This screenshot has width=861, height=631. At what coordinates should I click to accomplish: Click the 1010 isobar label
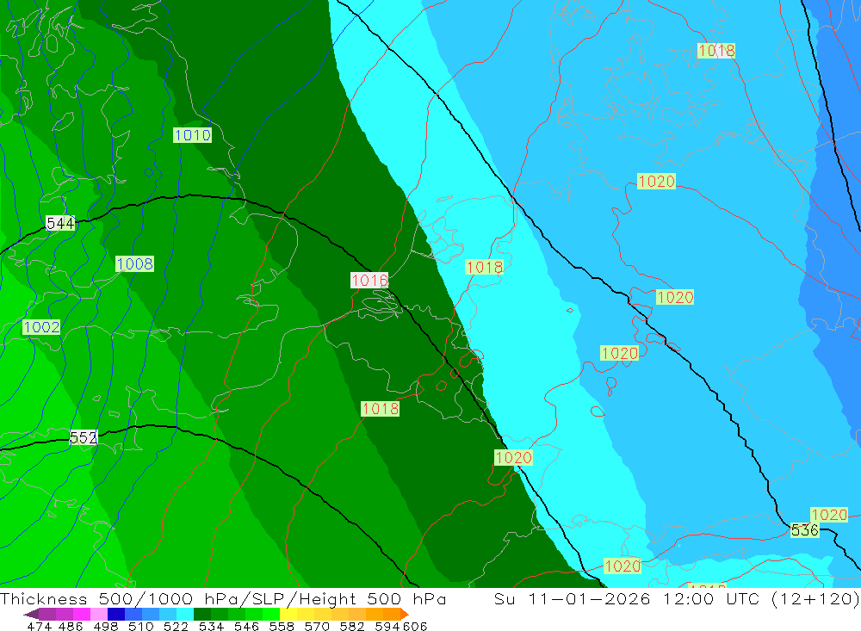click(x=192, y=135)
